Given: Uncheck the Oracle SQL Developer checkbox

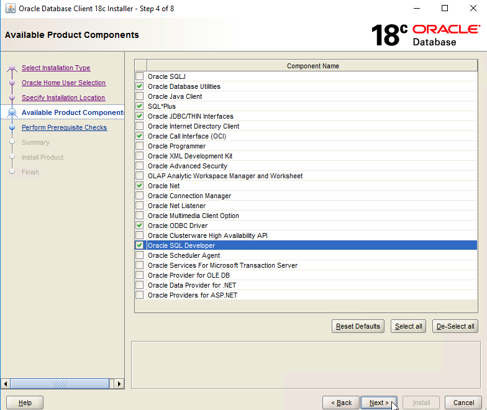Looking at the screenshot, I should click(139, 245).
